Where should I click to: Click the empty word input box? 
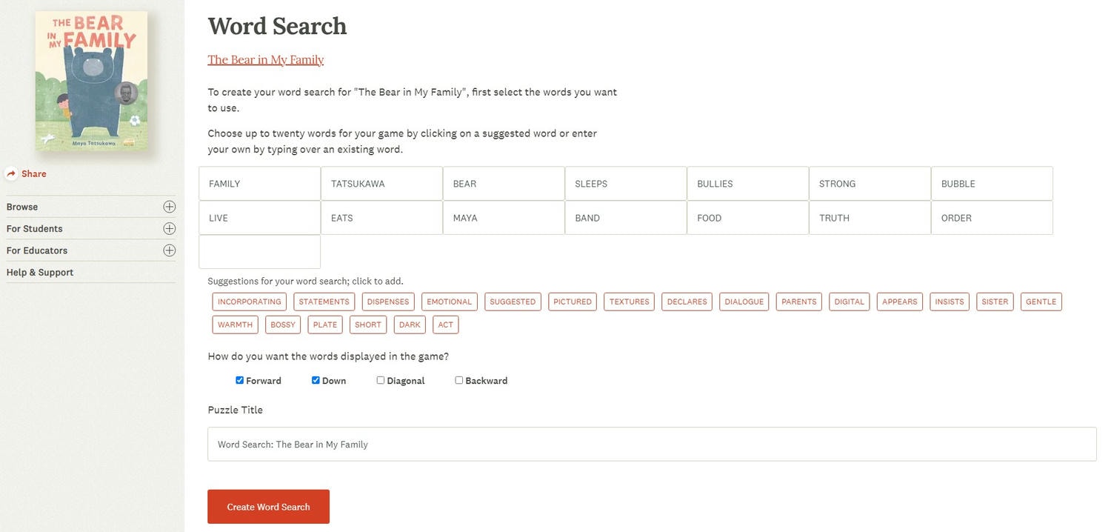click(x=259, y=252)
